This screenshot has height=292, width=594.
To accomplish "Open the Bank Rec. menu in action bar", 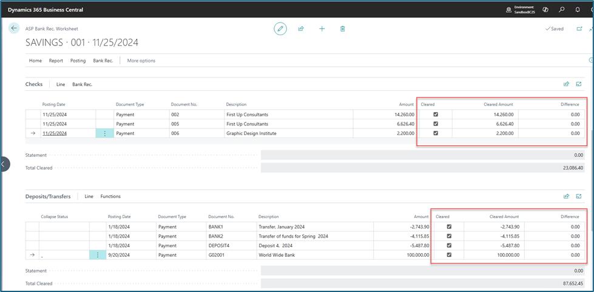I will (x=103, y=61).
